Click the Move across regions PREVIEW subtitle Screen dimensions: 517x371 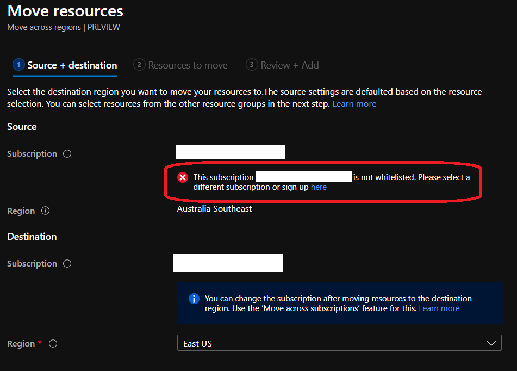click(64, 27)
